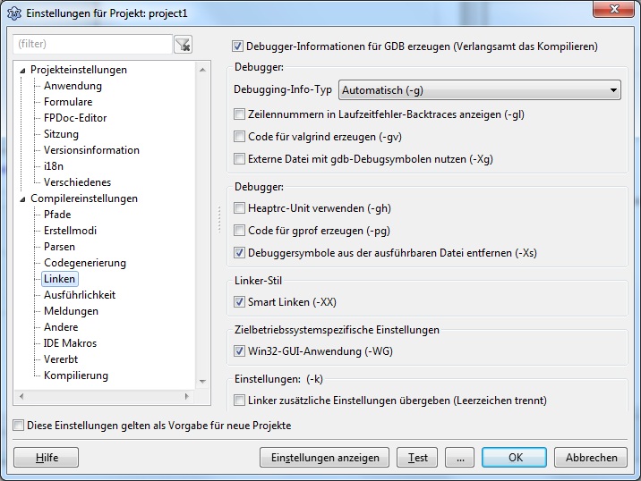The height and width of the screenshot is (481, 641).
Task: Click the Lazarus icon in title bar
Action: pos(13,13)
